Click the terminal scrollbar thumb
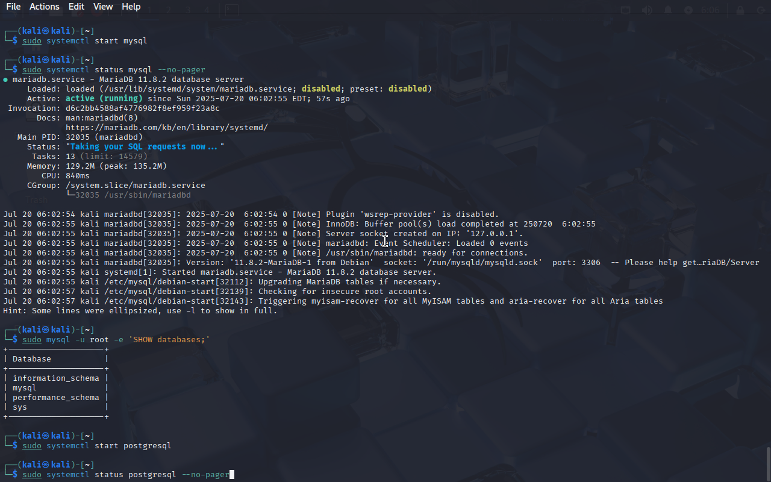The width and height of the screenshot is (771, 482). (x=768, y=463)
